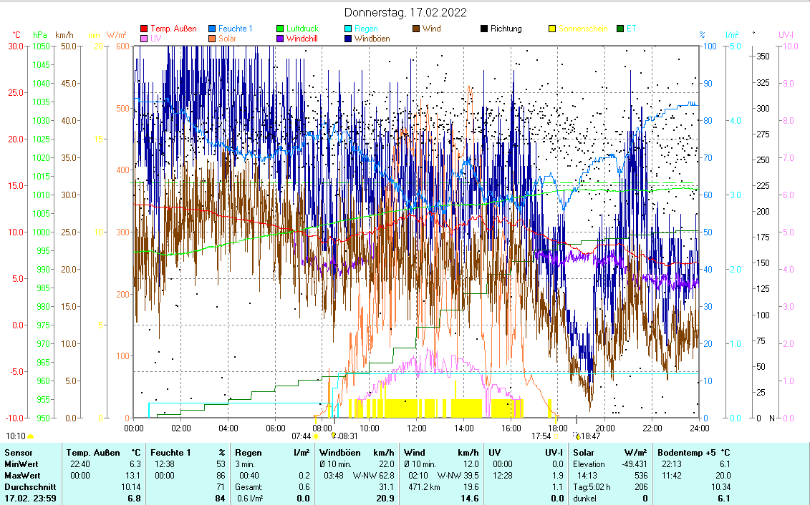Viewport: 810px width, 505px height.
Task: Click the pink UV legend square
Action: click(144, 39)
